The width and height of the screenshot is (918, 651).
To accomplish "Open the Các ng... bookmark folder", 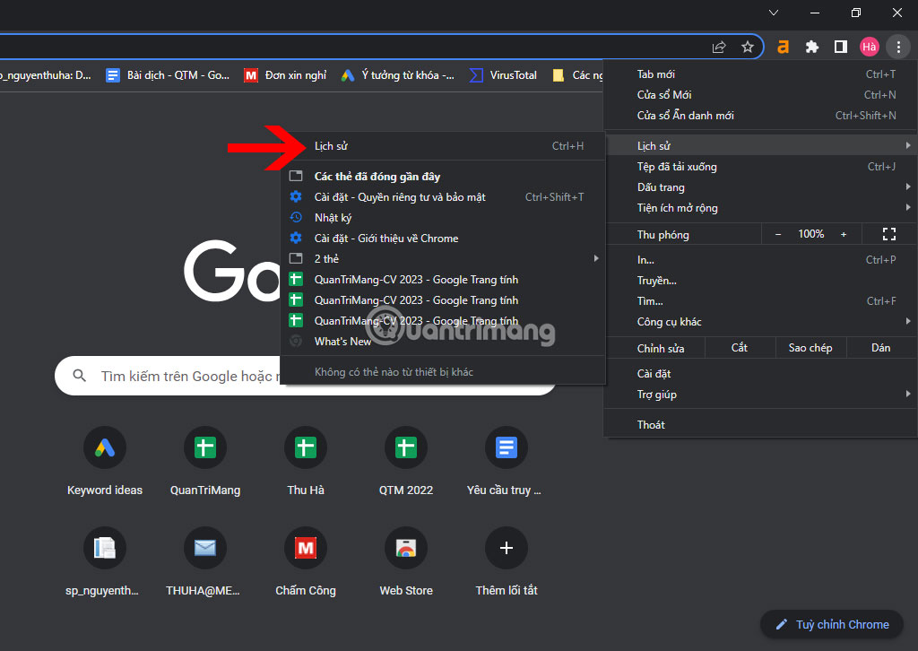I will click(576, 75).
